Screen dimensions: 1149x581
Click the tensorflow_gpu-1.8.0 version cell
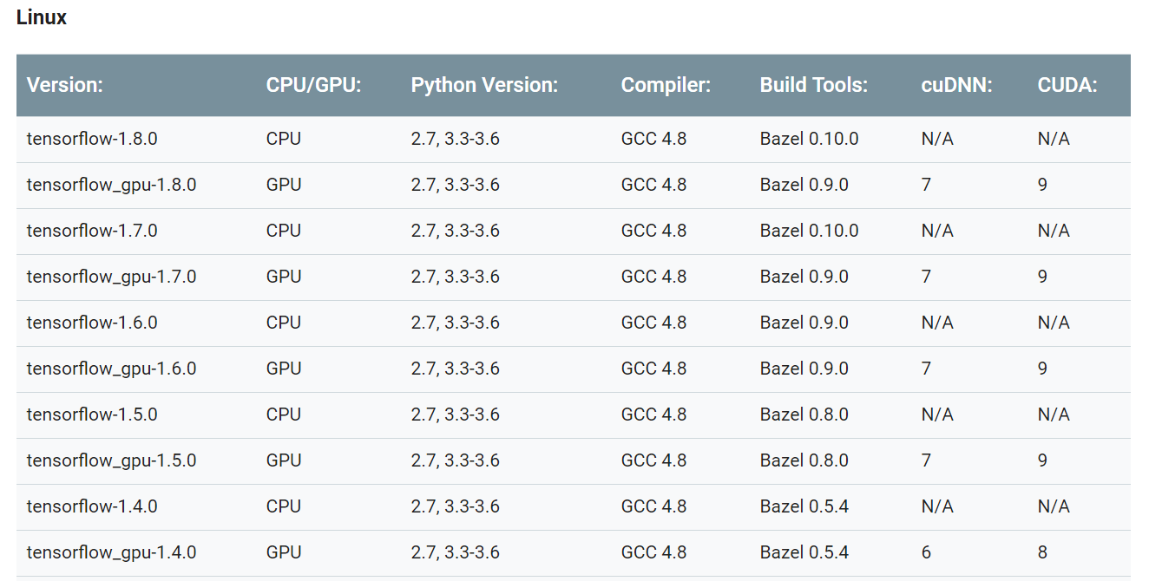click(112, 185)
